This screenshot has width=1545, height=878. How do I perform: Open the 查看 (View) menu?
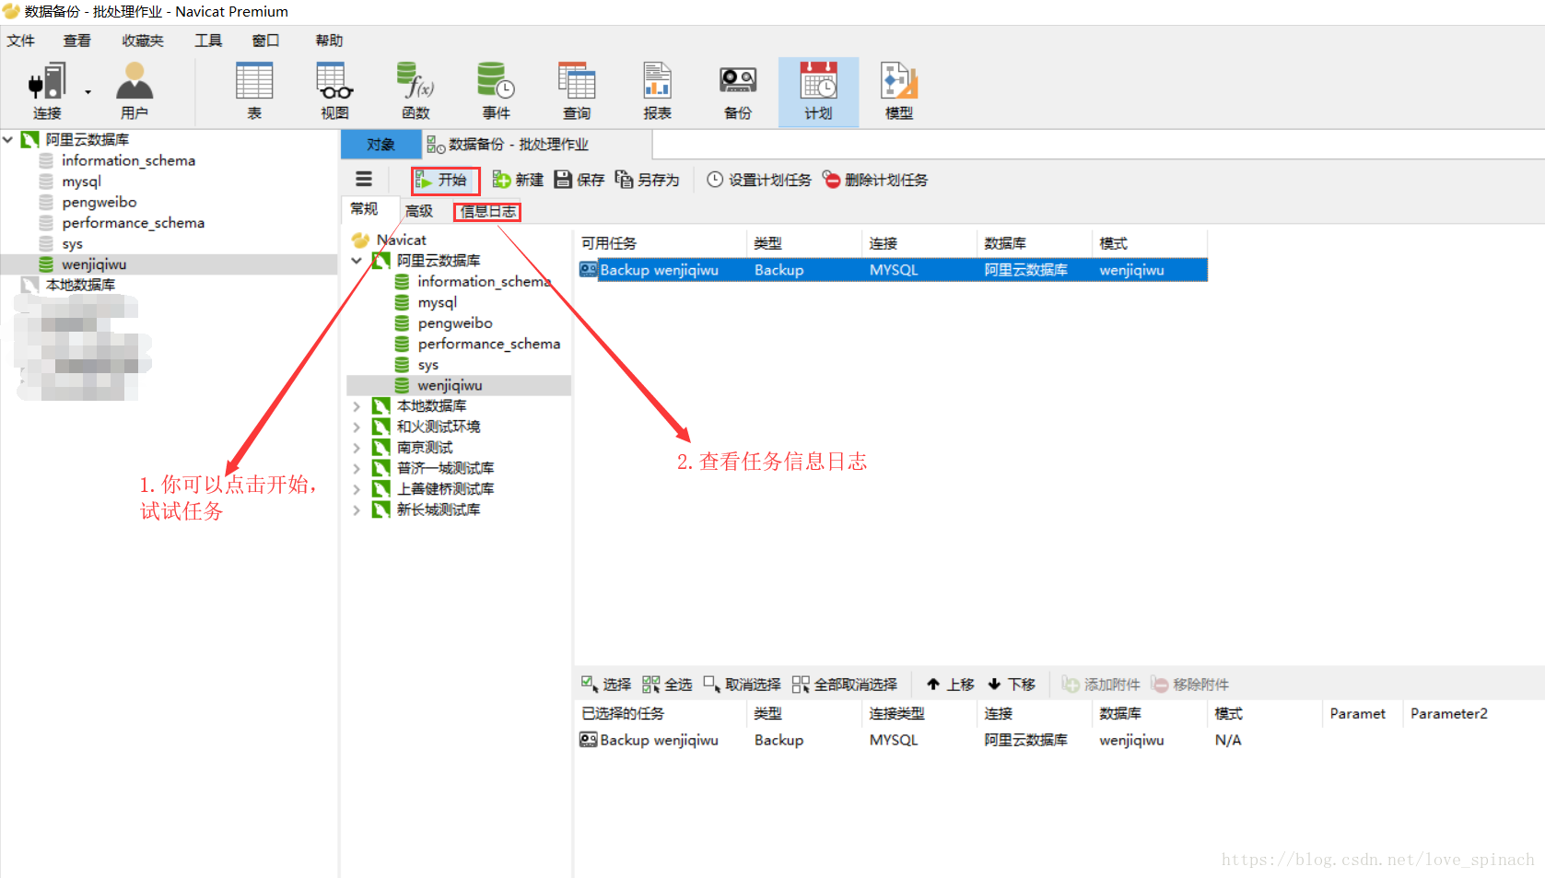click(77, 41)
